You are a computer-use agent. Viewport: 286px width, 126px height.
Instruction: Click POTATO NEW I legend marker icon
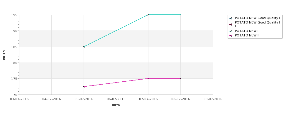(x=231, y=31)
